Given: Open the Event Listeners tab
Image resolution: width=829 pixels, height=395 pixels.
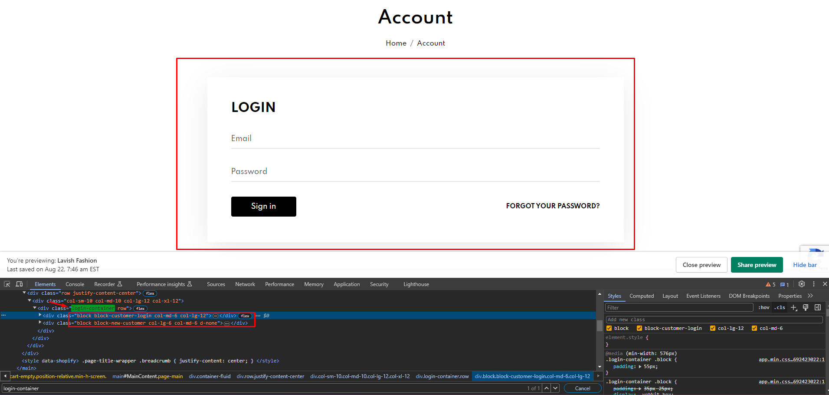Looking at the screenshot, I should (x=703, y=296).
